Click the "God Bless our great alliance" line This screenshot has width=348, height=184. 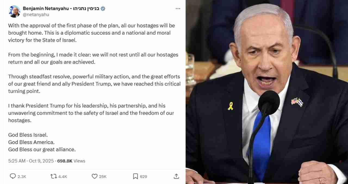pos(42,149)
